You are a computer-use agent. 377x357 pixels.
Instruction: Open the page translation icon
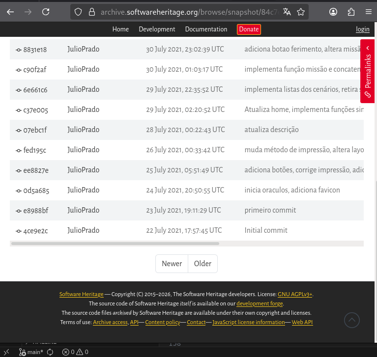pos(287,12)
